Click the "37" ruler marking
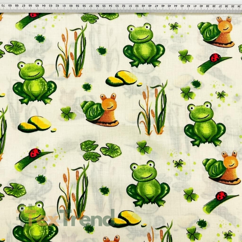Image resolution: width=242 pixels, height=242 pixels. tap(220, 6)
